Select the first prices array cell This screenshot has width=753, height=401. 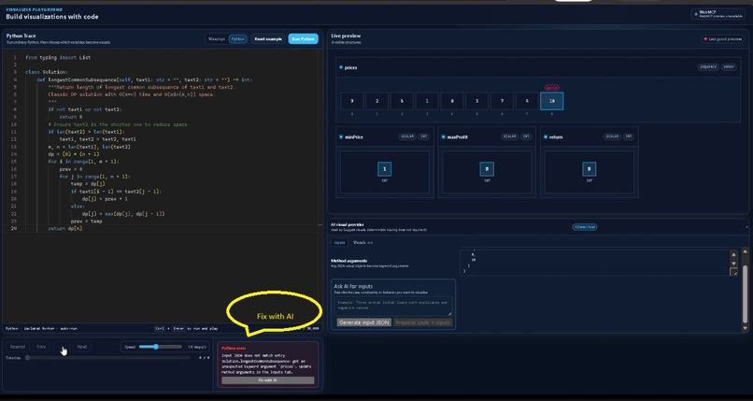point(352,101)
